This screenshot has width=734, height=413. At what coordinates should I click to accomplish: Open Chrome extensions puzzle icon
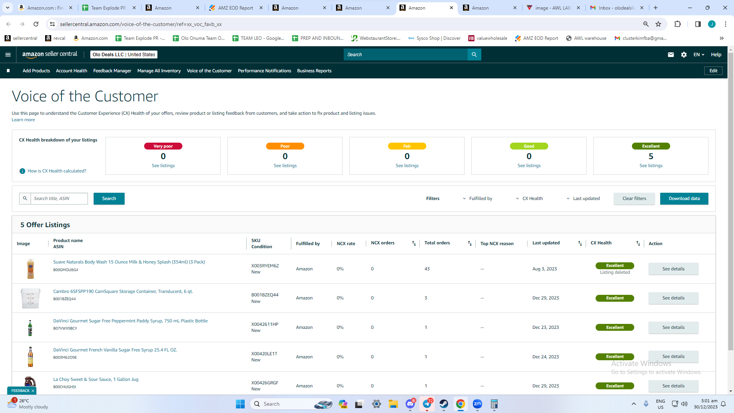click(x=677, y=24)
